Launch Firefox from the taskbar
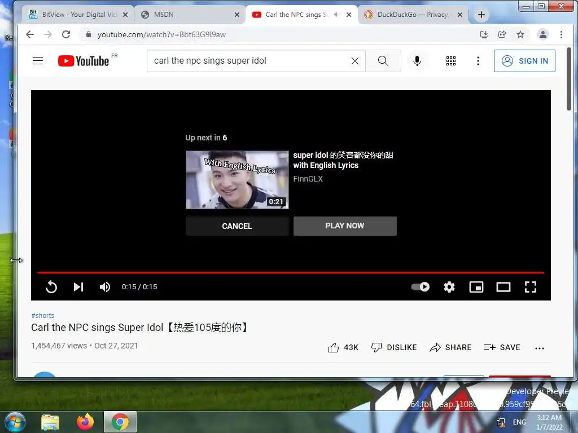The image size is (578, 433). 85,422
